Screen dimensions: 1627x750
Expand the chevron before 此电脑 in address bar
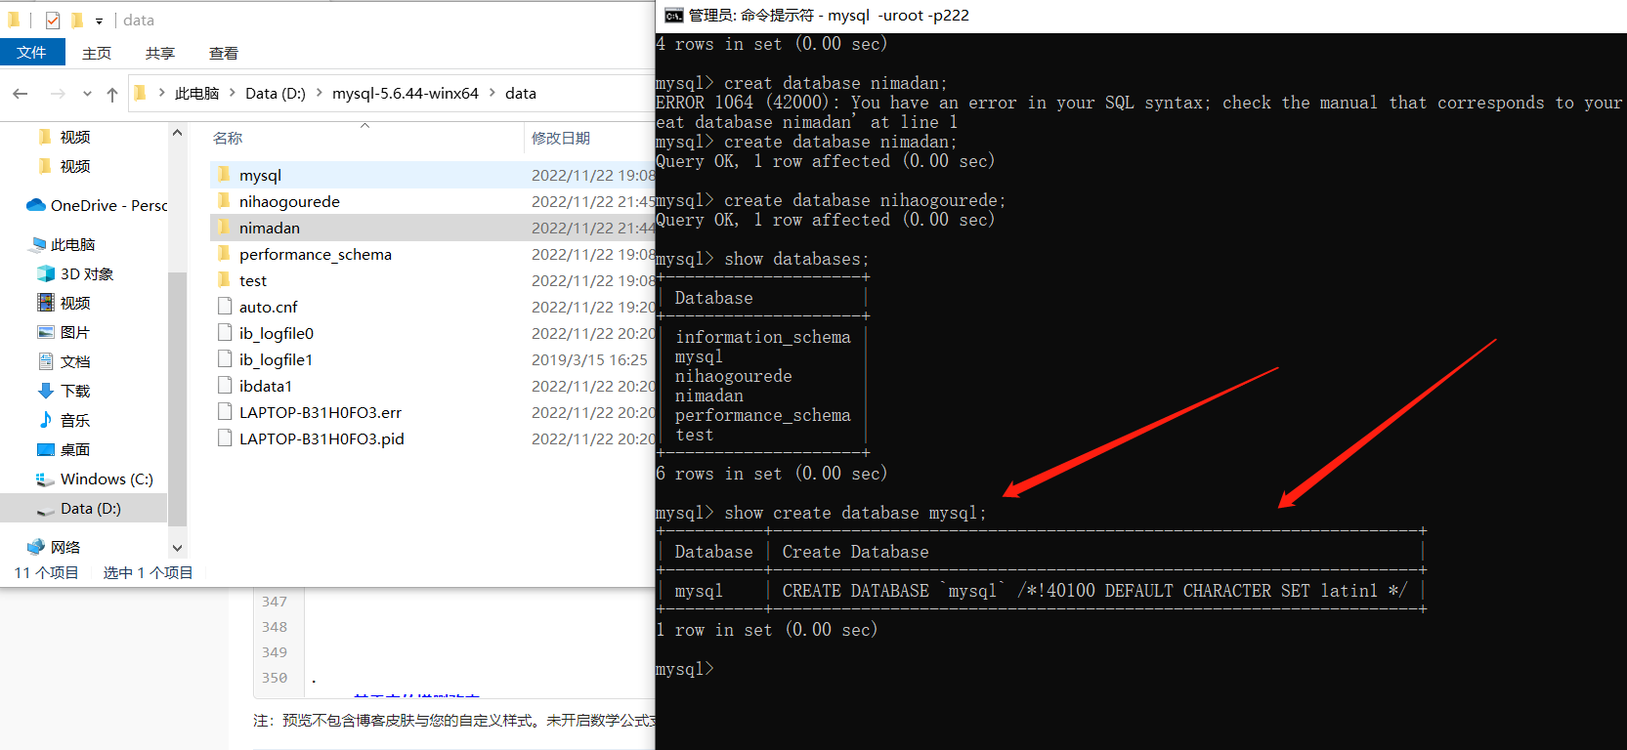[x=161, y=93]
